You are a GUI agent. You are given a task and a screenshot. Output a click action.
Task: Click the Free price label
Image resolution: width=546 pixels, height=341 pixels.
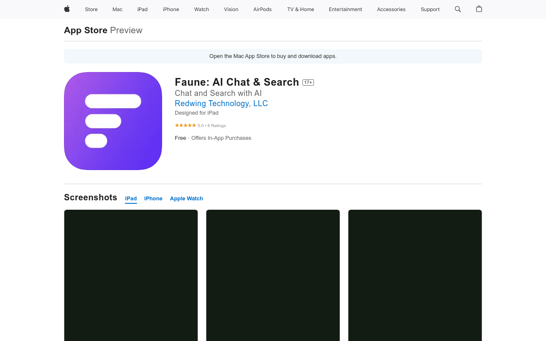180,138
